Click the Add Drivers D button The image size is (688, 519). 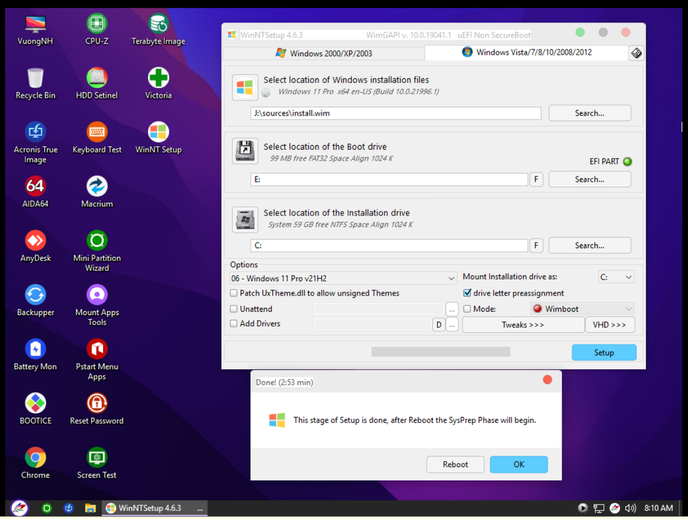click(x=438, y=325)
